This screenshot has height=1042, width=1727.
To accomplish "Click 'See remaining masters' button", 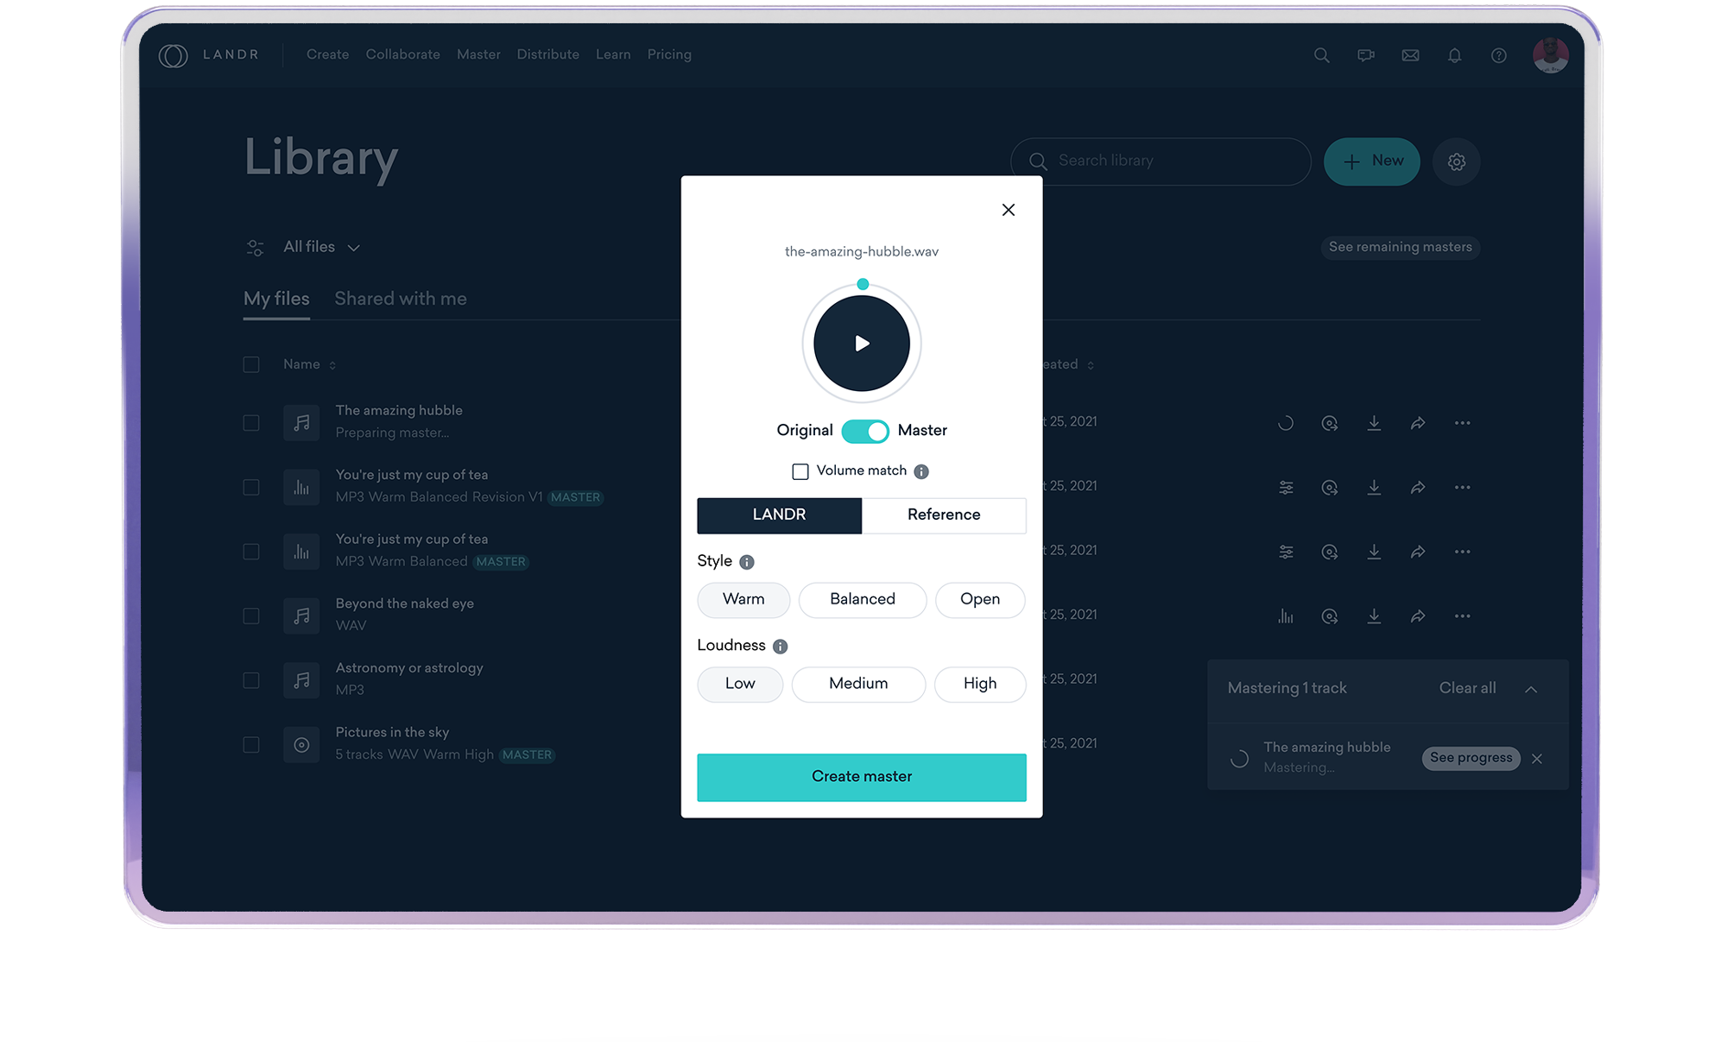I will 1400,247.
